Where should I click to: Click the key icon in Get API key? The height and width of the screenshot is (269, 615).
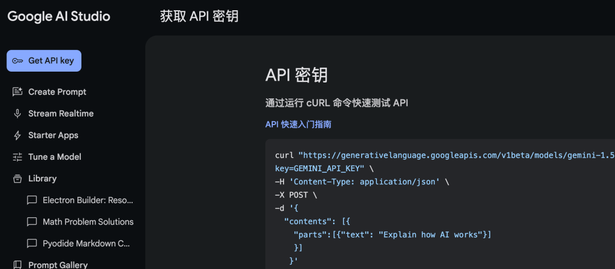pos(18,61)
